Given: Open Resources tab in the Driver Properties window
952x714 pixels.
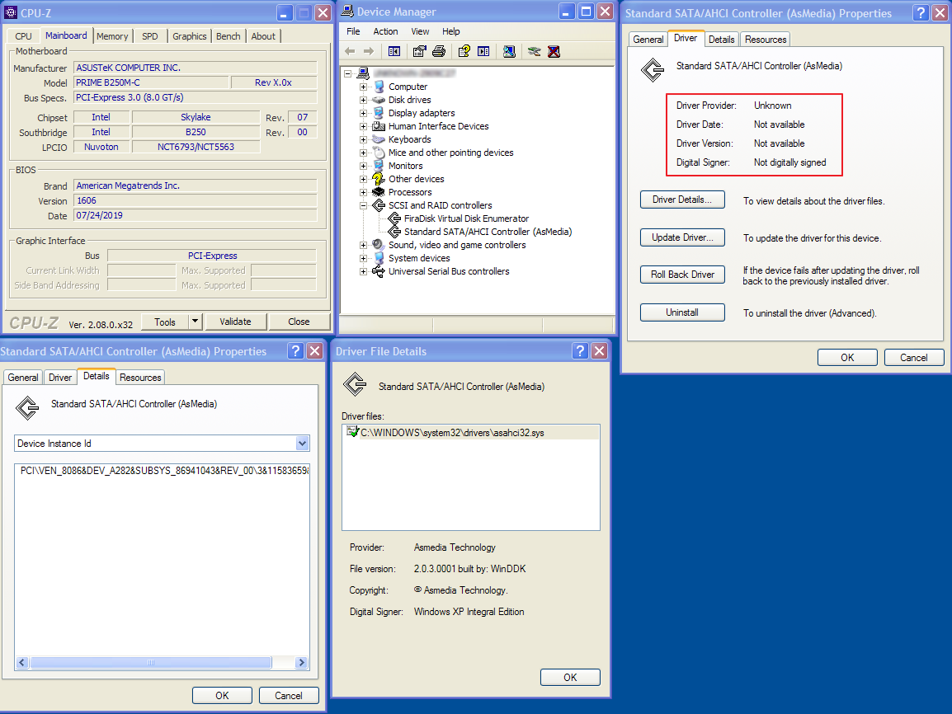Looking at the screenshot, I should [x=766, y=40].
